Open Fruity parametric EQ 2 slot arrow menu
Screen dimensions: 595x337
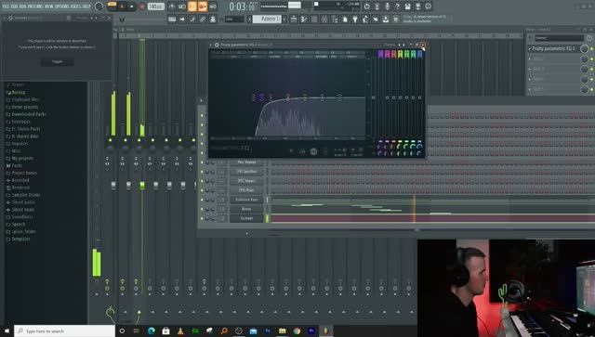pyautogui.click(x=530, y=48)
